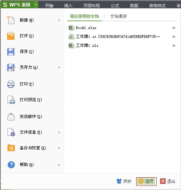Click the New document icon
Screen dimensions: 181x190
(x=11, y=20)
